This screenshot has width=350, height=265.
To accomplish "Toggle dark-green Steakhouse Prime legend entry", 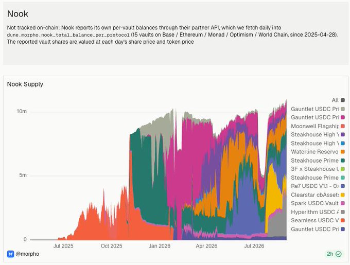I will pyautogui.click(x=318, y=161).
